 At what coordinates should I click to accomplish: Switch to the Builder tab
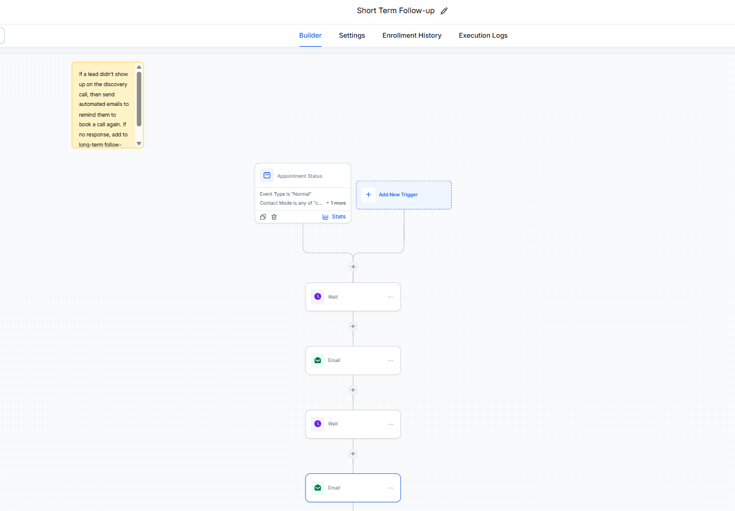pyautogui.click(x=310, y=35)
